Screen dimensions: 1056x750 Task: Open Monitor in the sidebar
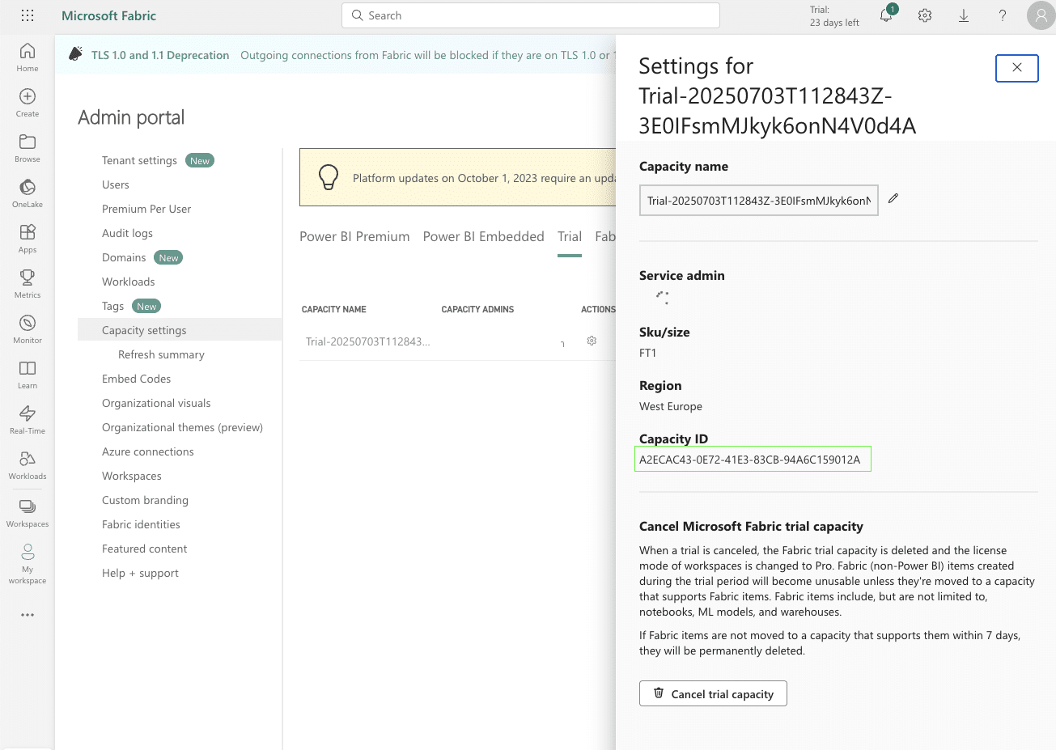point(28,328)
